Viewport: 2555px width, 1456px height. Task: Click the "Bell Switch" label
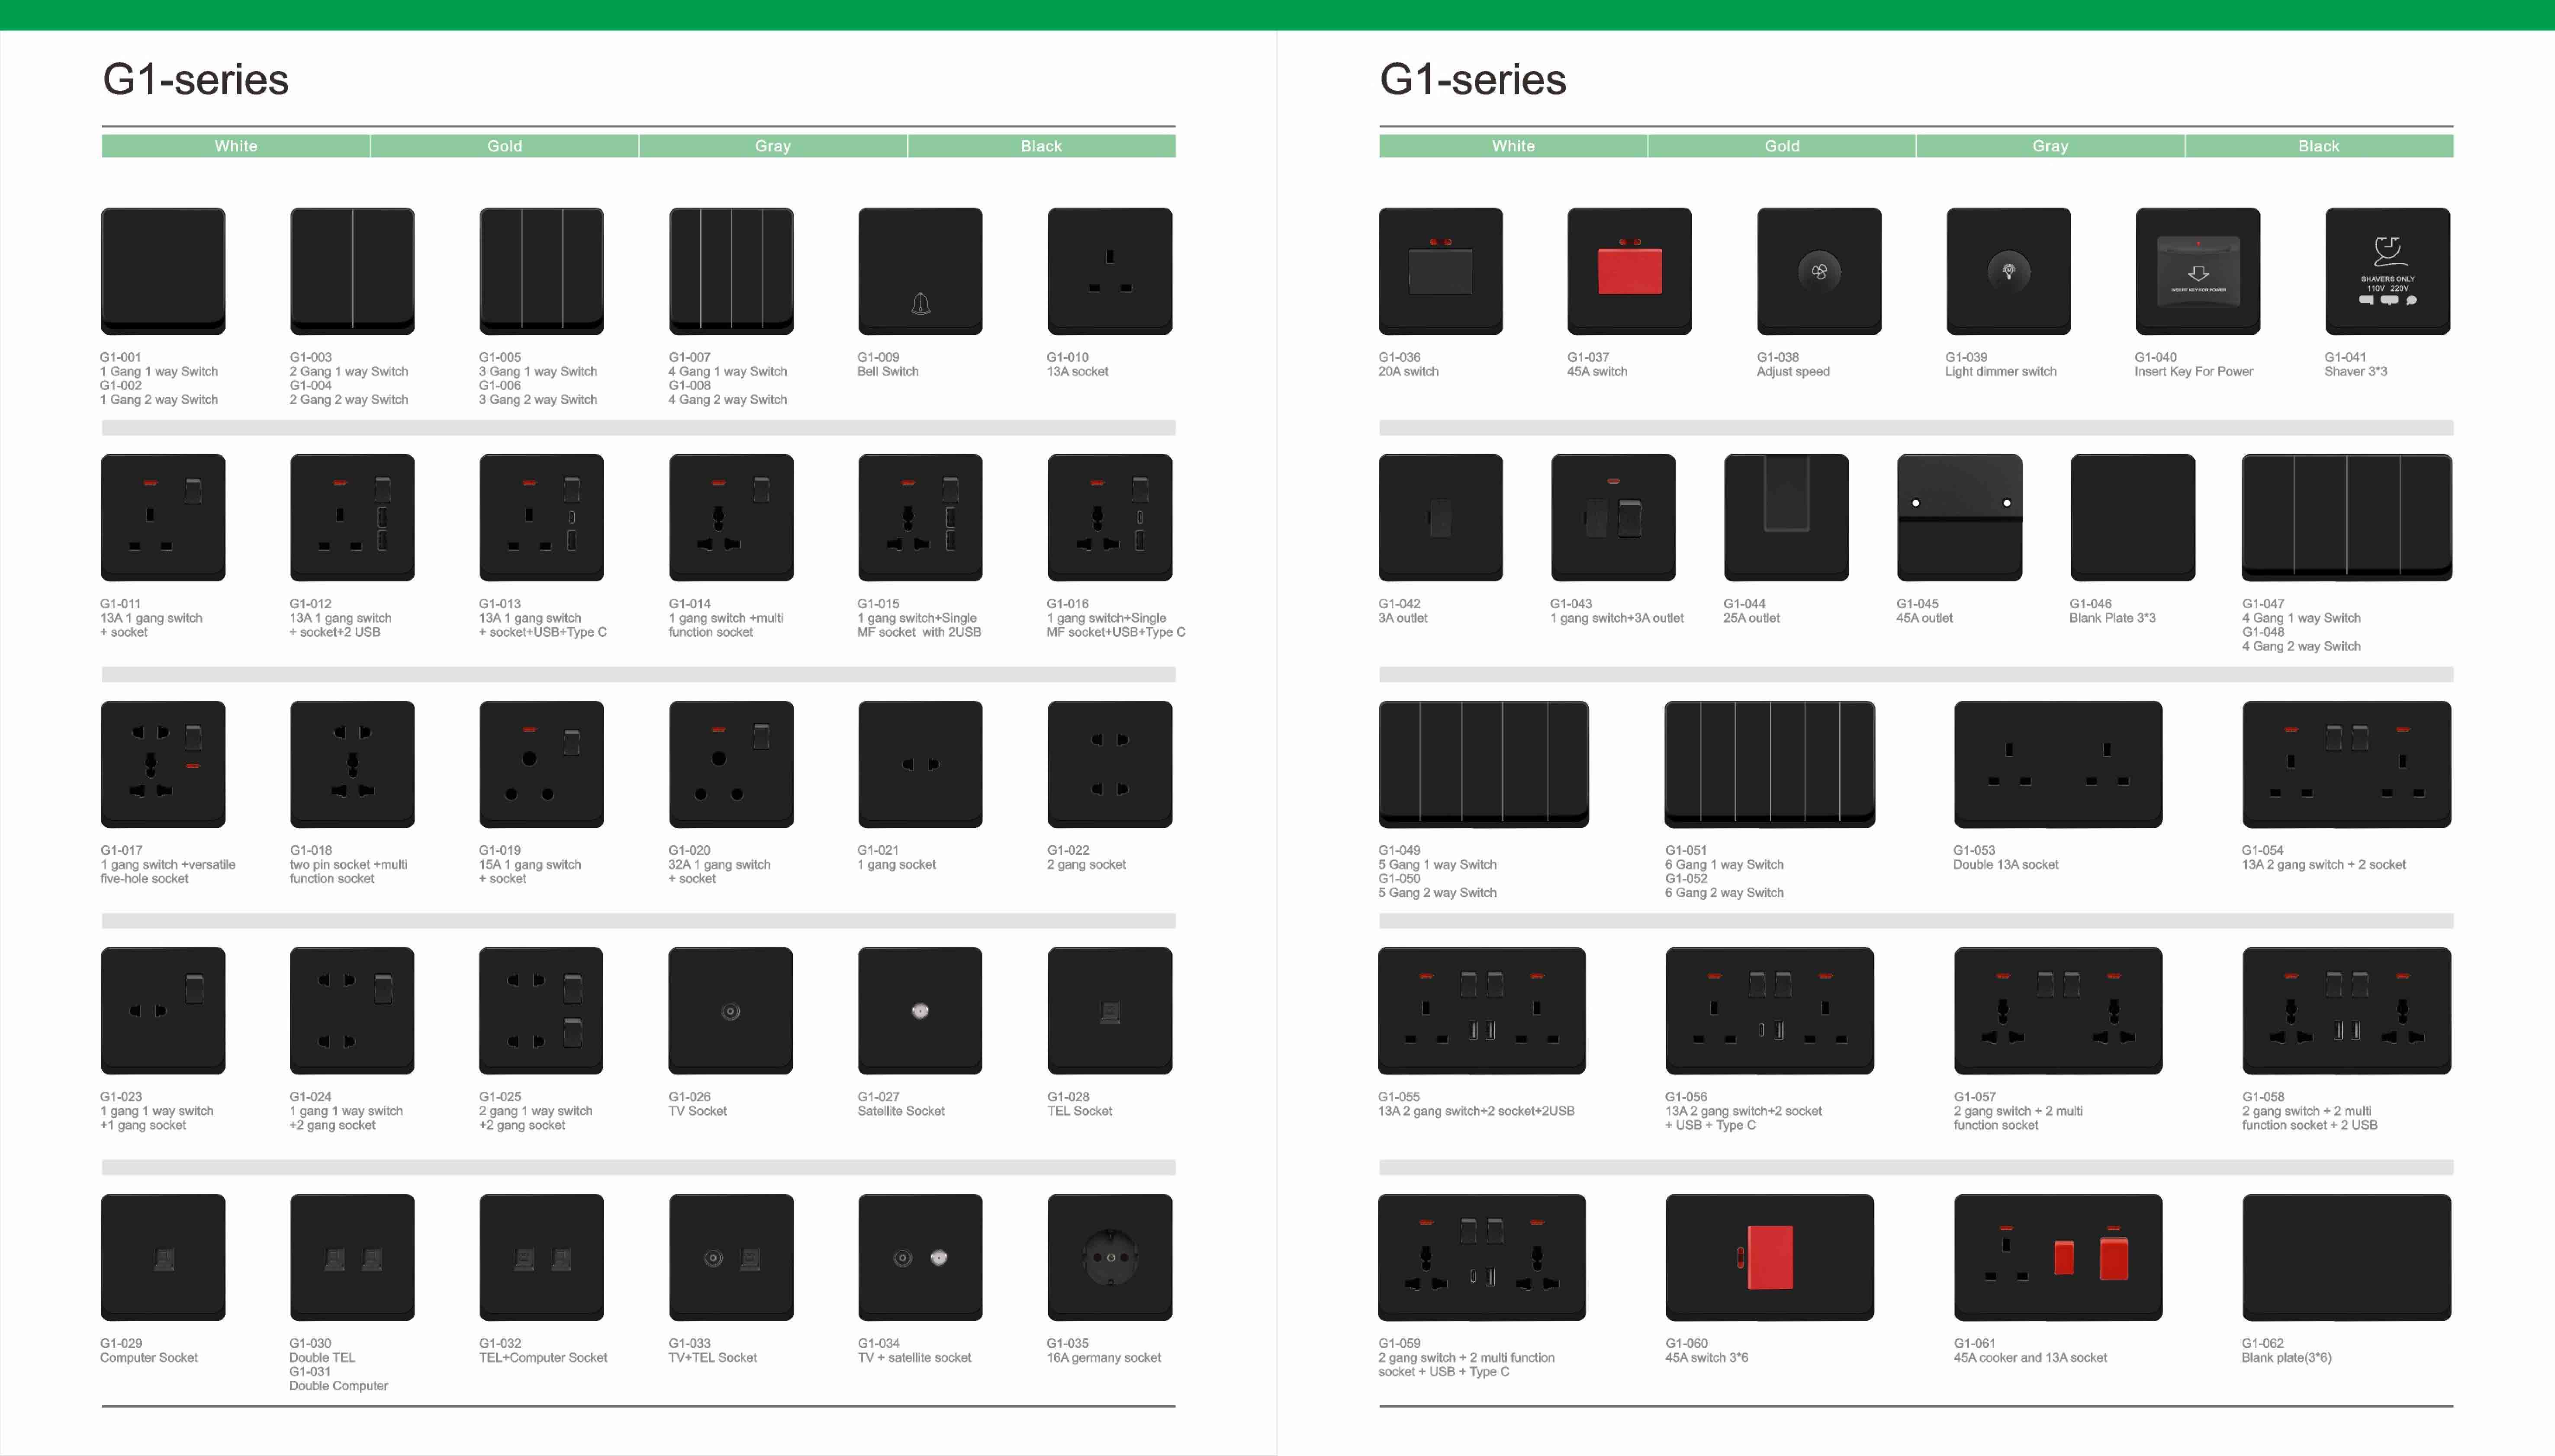pyautogui.click(x=887, y=371)
